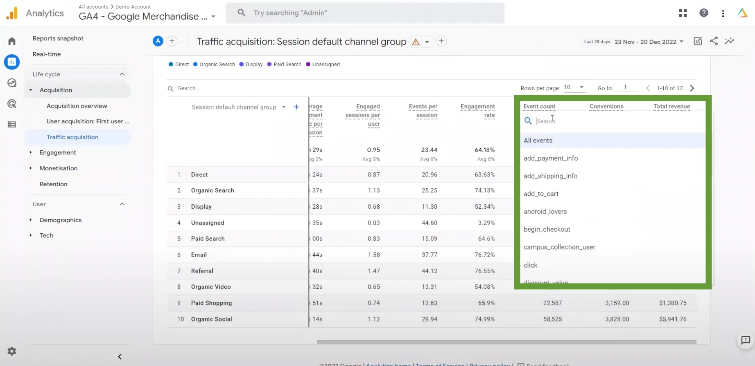Open the Real-time report
The width and height of the screenshot is (755, 366).
(x=47, y=54)
